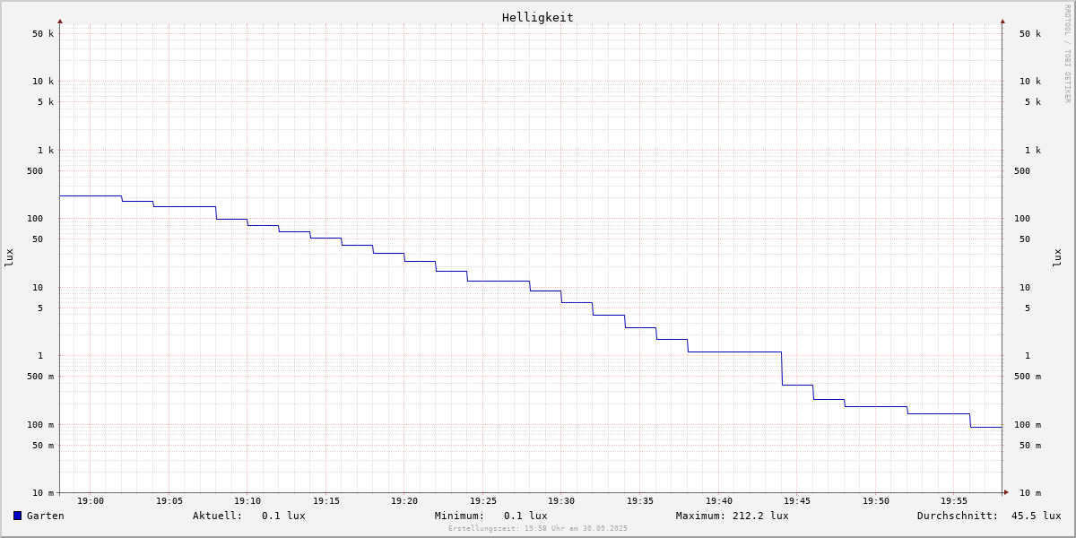Select the chart title "Helligkeit"
This screenshot has width=1076, height=538.
click(x=538, y=17)
